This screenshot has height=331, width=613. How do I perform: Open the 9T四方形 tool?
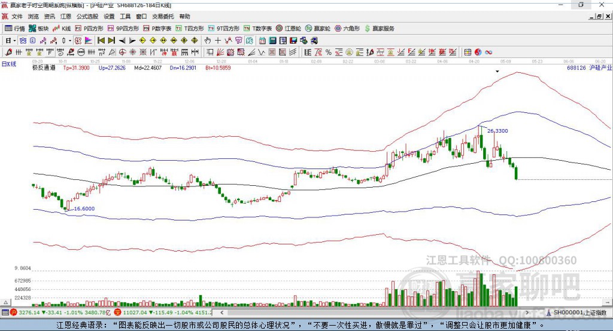pos(224,29)
